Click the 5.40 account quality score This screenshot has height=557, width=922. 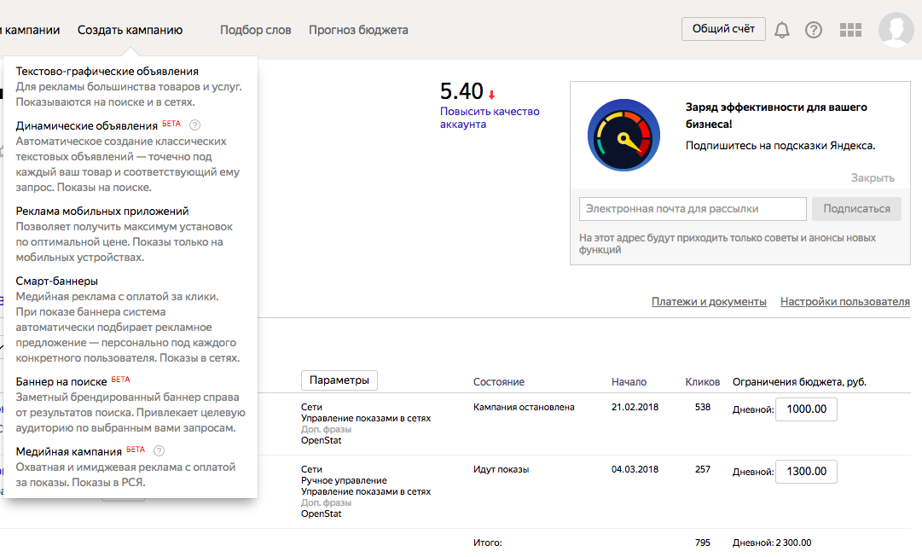click(x=461, y=91)
